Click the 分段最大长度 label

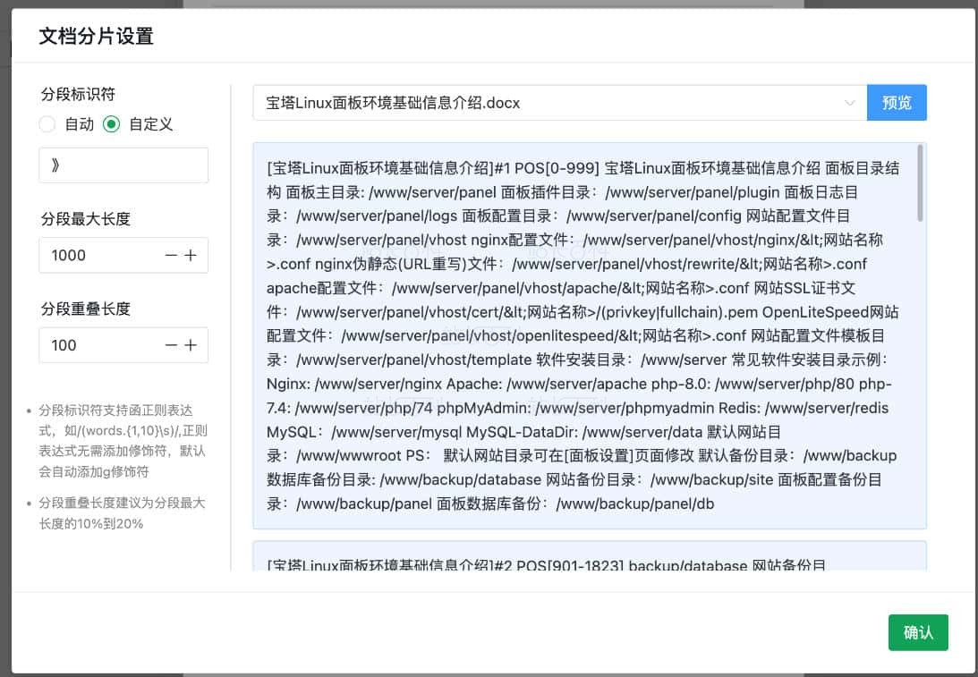[85, 219]
